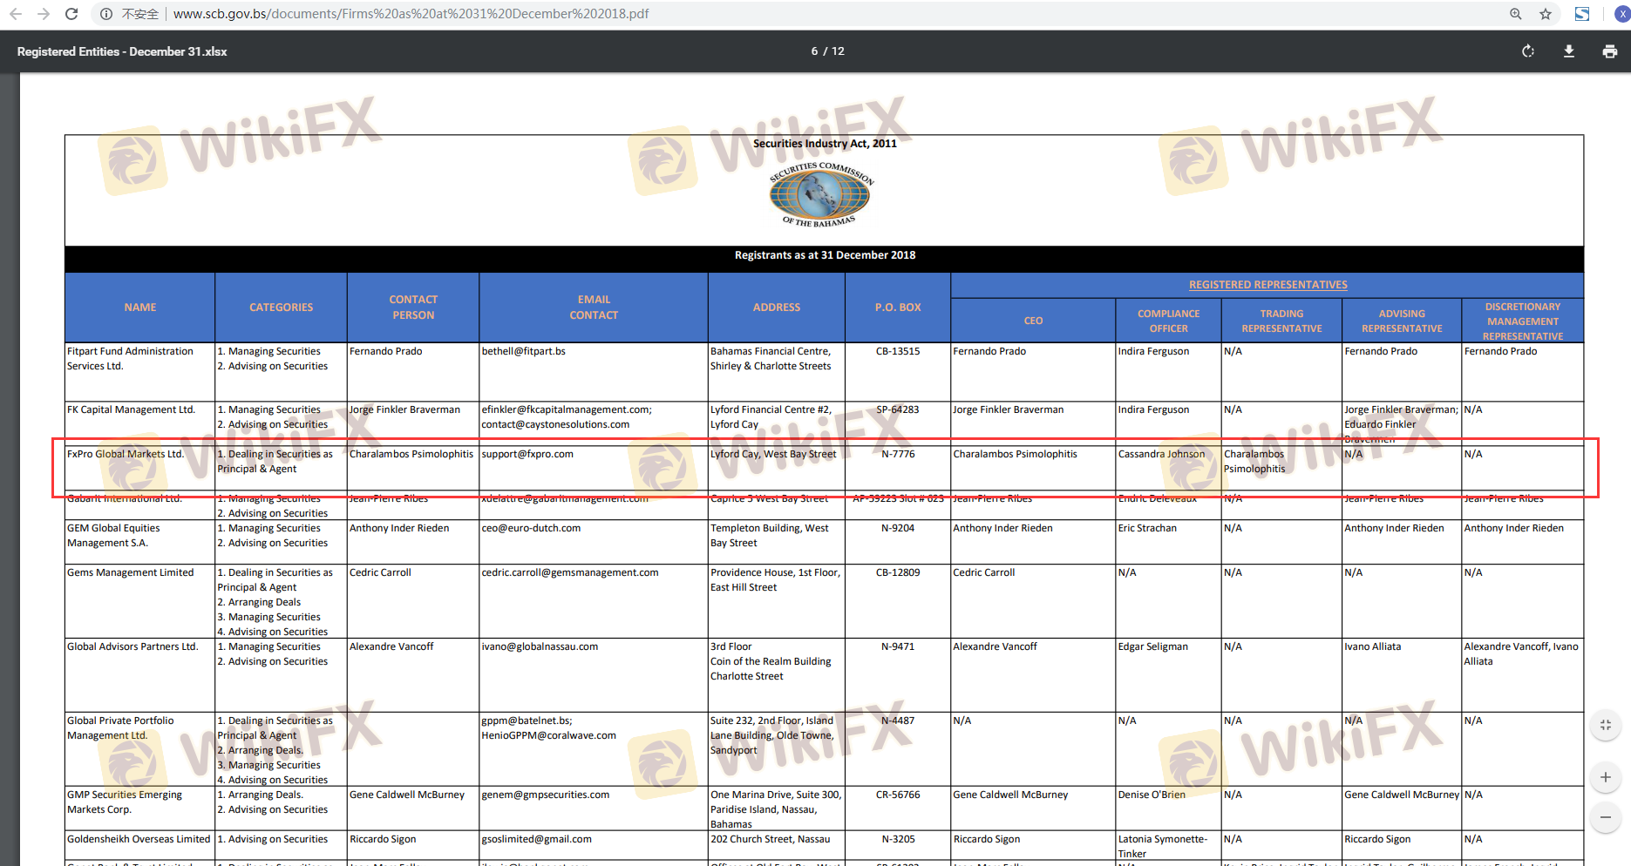The image size is (1631, 866).
Task: Open the user profile avatar
Action: click(x=1621, y=14)
